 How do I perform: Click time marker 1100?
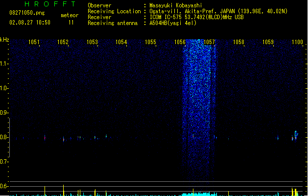[297, 42]
